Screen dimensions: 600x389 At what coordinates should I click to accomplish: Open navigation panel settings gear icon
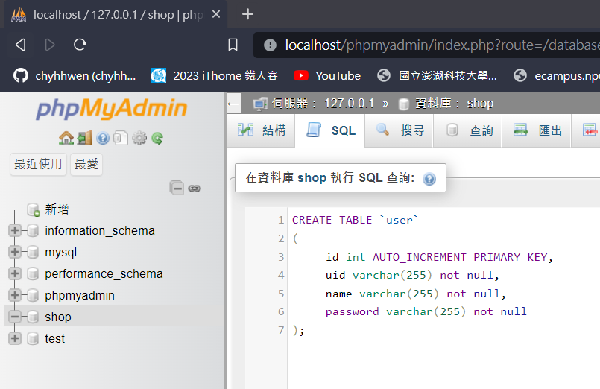(x=139, y=138)
